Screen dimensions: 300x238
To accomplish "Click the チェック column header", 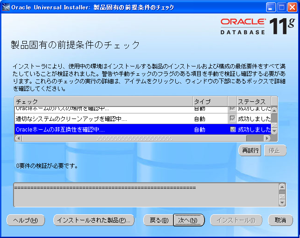I will pyautogui.click(x=103, y=101).
